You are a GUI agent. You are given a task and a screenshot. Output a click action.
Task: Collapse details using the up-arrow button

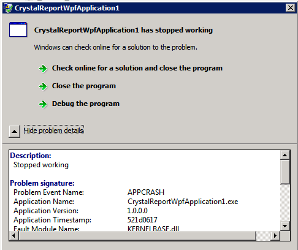click(x=14, y=131)
